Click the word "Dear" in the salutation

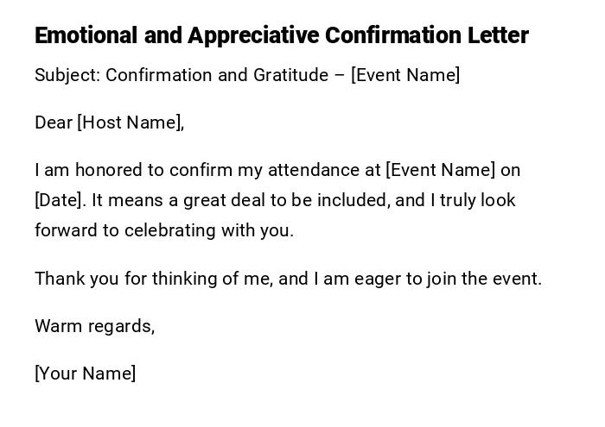point(54,122)
